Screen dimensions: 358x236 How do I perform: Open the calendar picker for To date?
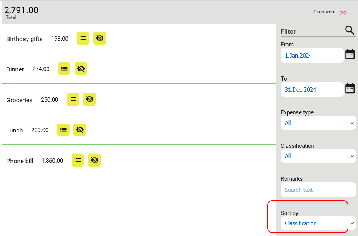(350, 88)
